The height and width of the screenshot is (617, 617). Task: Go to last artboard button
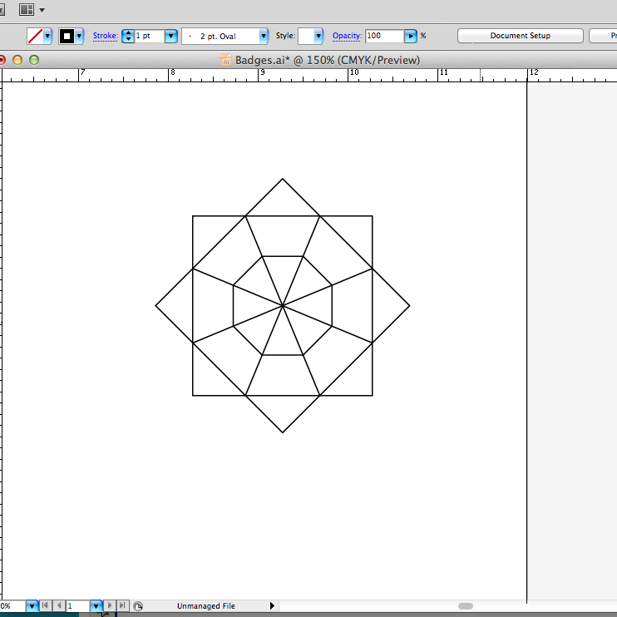click(x=122, y=605)
